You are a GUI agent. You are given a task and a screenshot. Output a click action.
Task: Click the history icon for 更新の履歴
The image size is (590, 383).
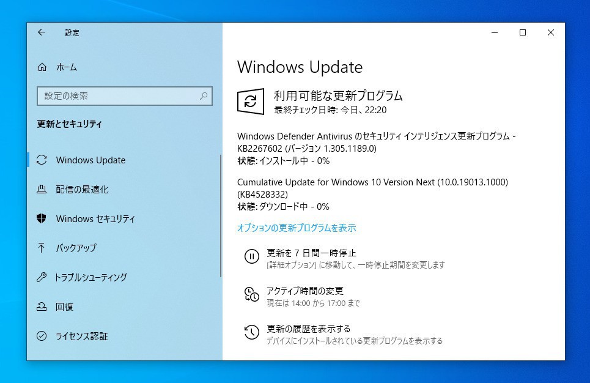pyautogui.click(x=252, y=332)
